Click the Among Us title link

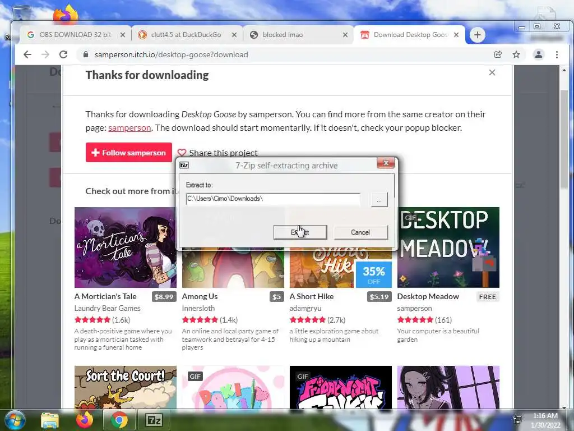(x=200, y=296)
